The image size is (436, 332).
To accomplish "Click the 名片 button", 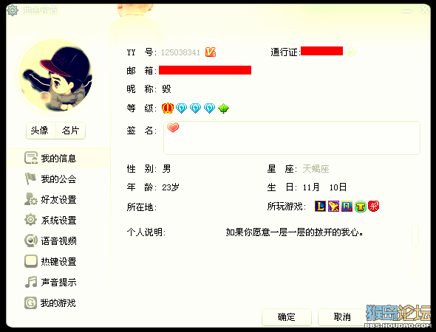I will point(71,131).
